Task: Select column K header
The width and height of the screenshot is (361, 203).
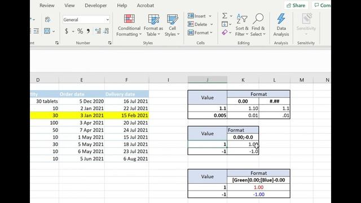Action: [x=243, y=80]
